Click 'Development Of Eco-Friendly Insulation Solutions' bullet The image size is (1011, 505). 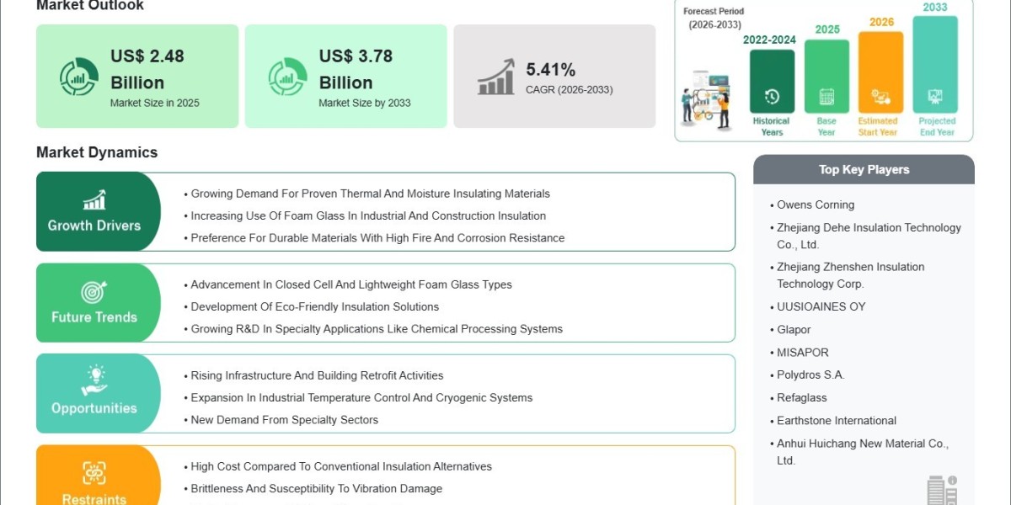pos(315,306)
